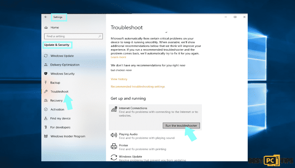Select Troubleshoot in the sidebar
Viewport: 295px width, 168px height.
point(59,92)
